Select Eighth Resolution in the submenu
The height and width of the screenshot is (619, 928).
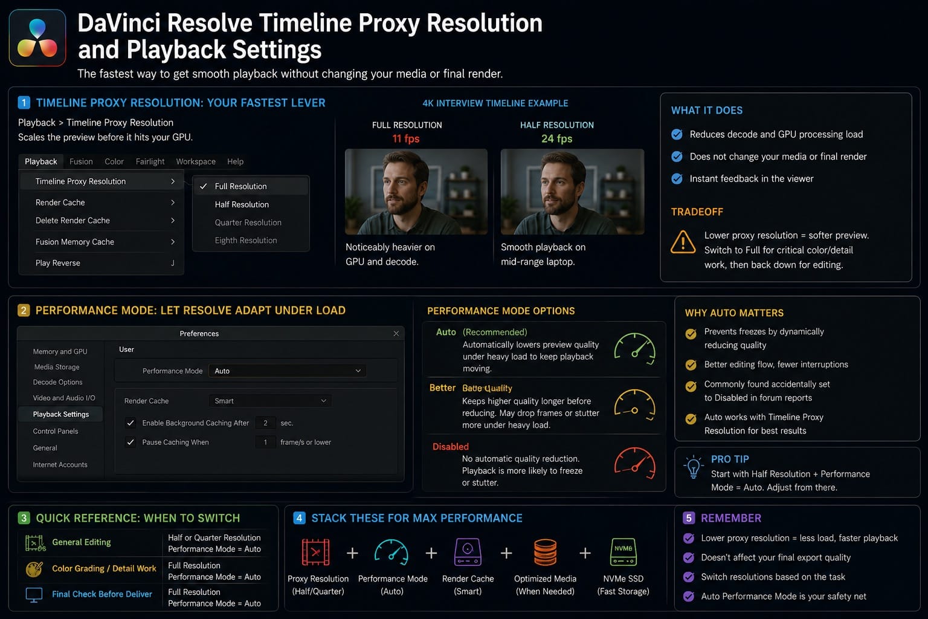(x=251, y=240)
